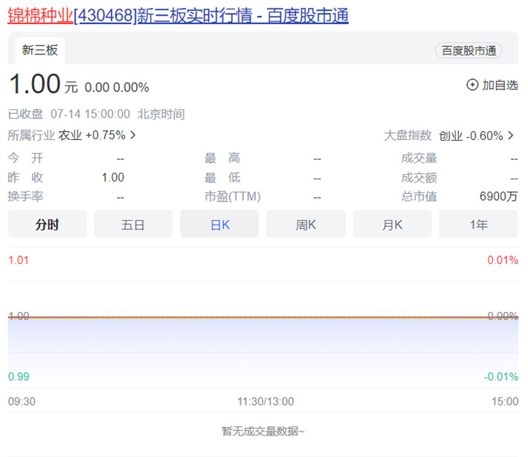Click the 暂无成交量数据 message
This screenshot has height=457, width=528.
[263, 430]
